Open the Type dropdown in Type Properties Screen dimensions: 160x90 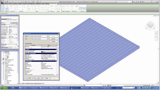click(x=48, y=39)
